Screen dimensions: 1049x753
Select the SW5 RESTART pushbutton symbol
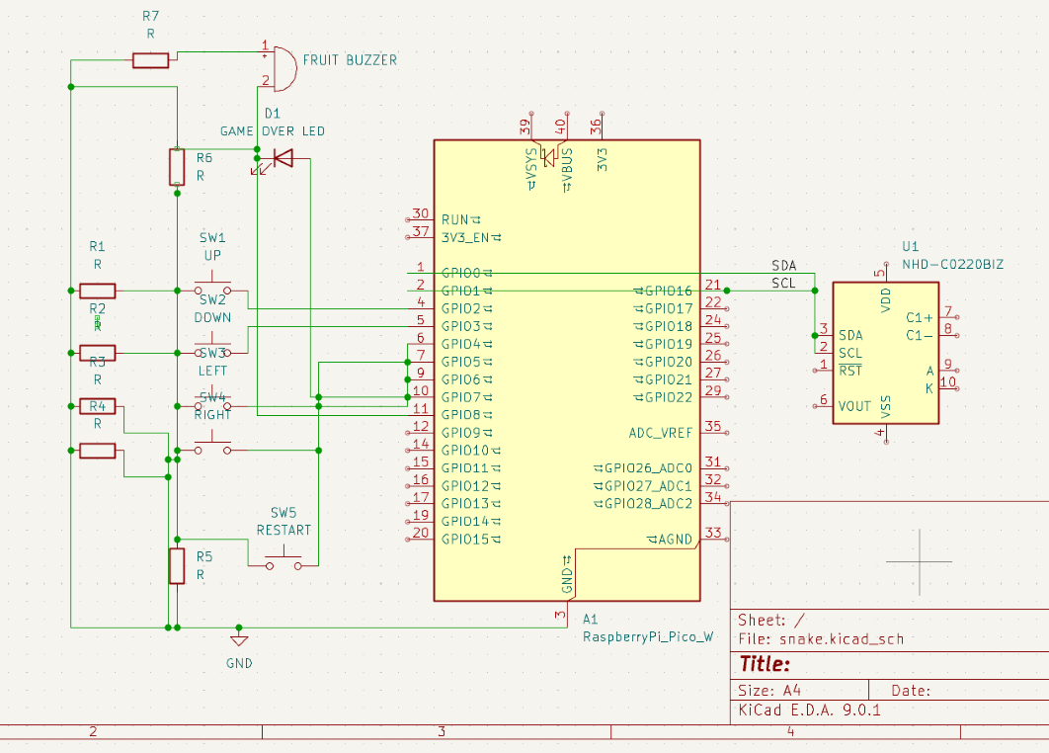(x=283, y=560)
